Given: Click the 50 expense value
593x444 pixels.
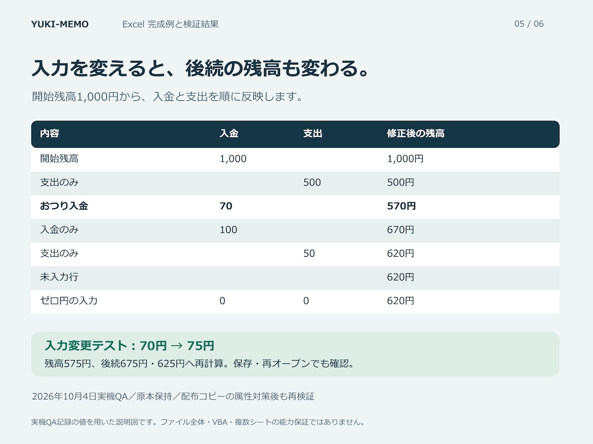Looking at the screenshot, I should point(309,253).
